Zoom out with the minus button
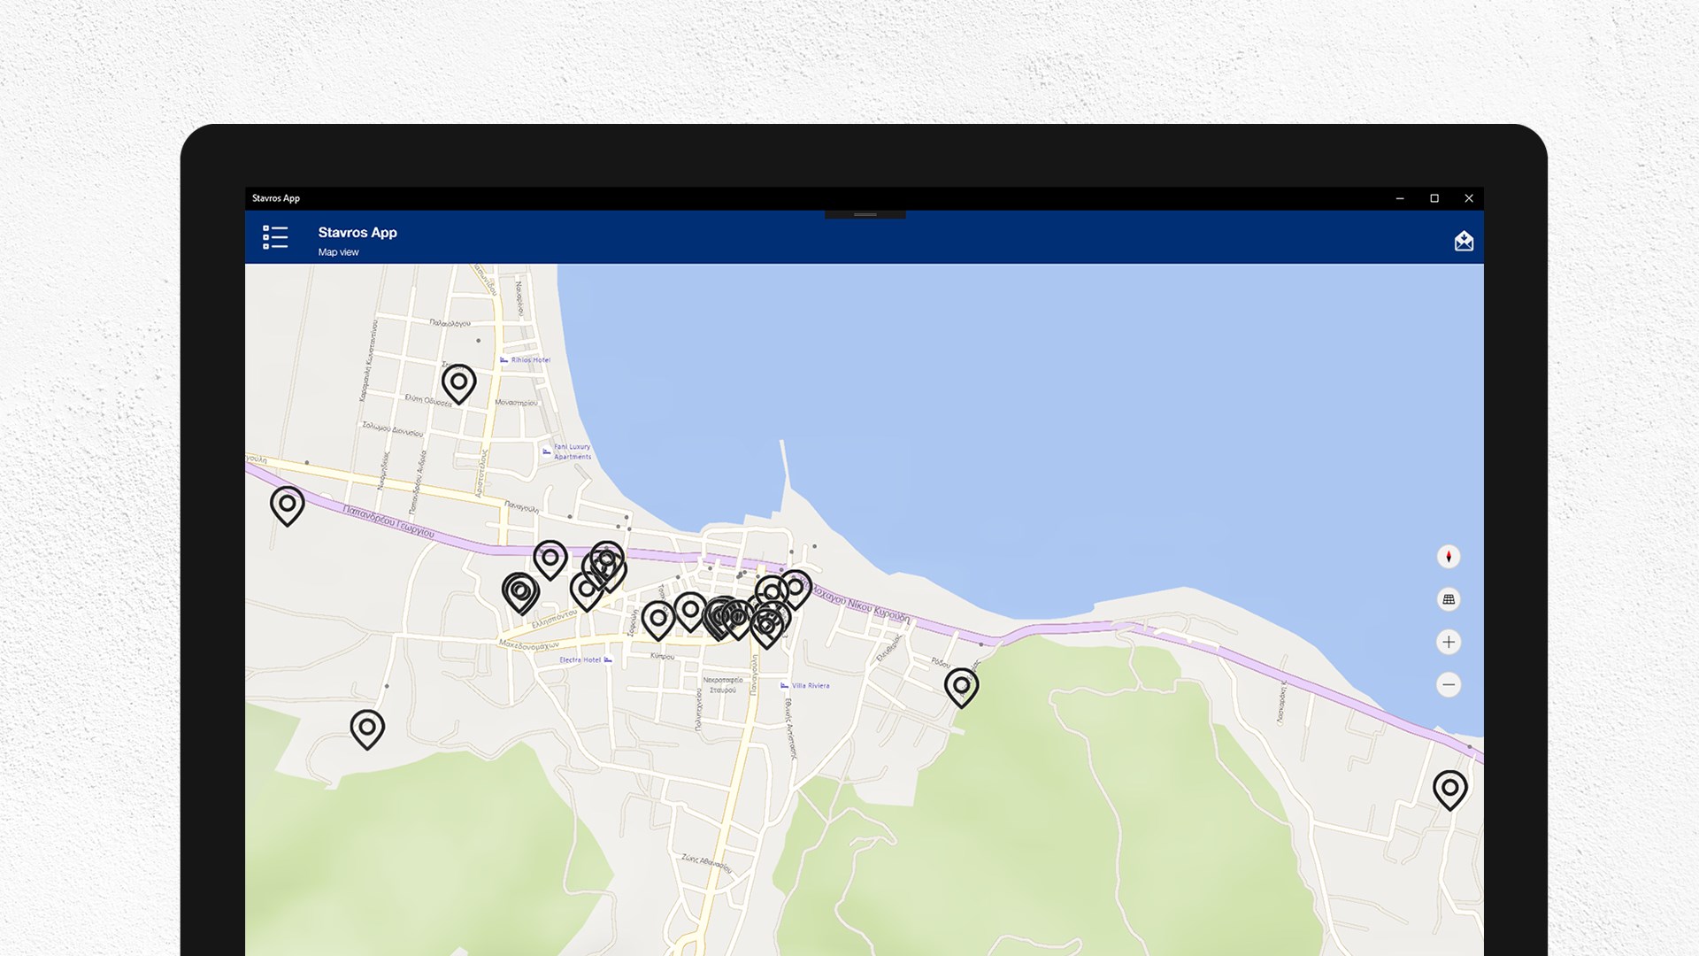 pyautogui.click(x=1449, y=684)
